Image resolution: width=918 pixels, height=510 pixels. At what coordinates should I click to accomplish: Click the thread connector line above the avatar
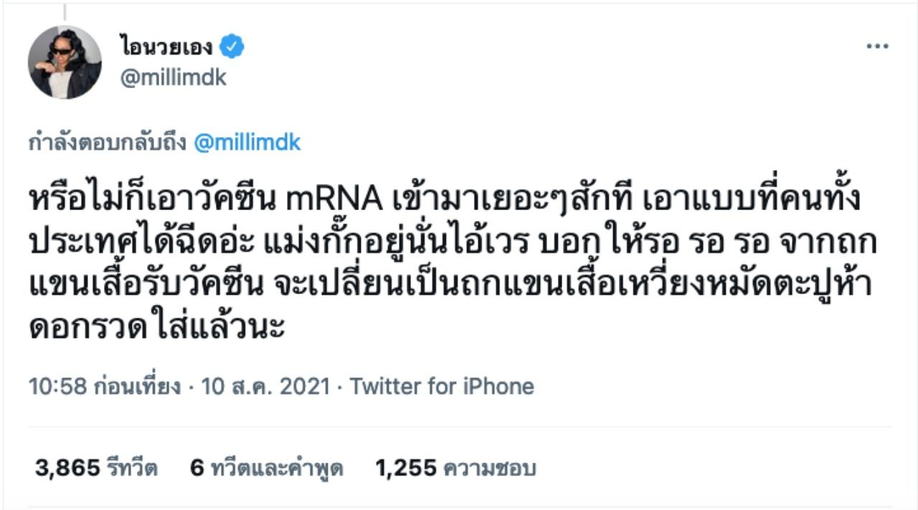(x=64, y=11)
